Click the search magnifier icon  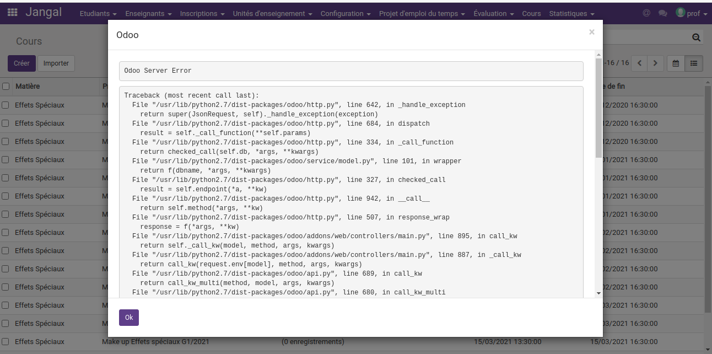click(696, 37)
